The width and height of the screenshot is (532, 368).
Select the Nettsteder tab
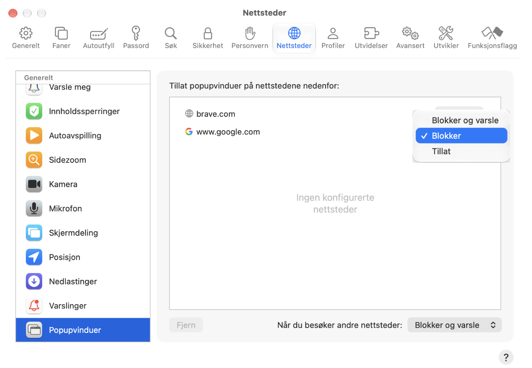294,38
